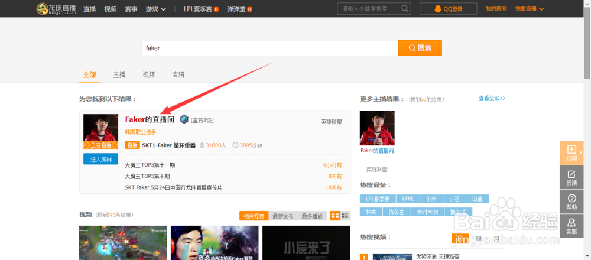The width and height of the screenshot is (591, 260).
Task: Open 赛事 in the top navigation
Action: (x=131, y=9)
